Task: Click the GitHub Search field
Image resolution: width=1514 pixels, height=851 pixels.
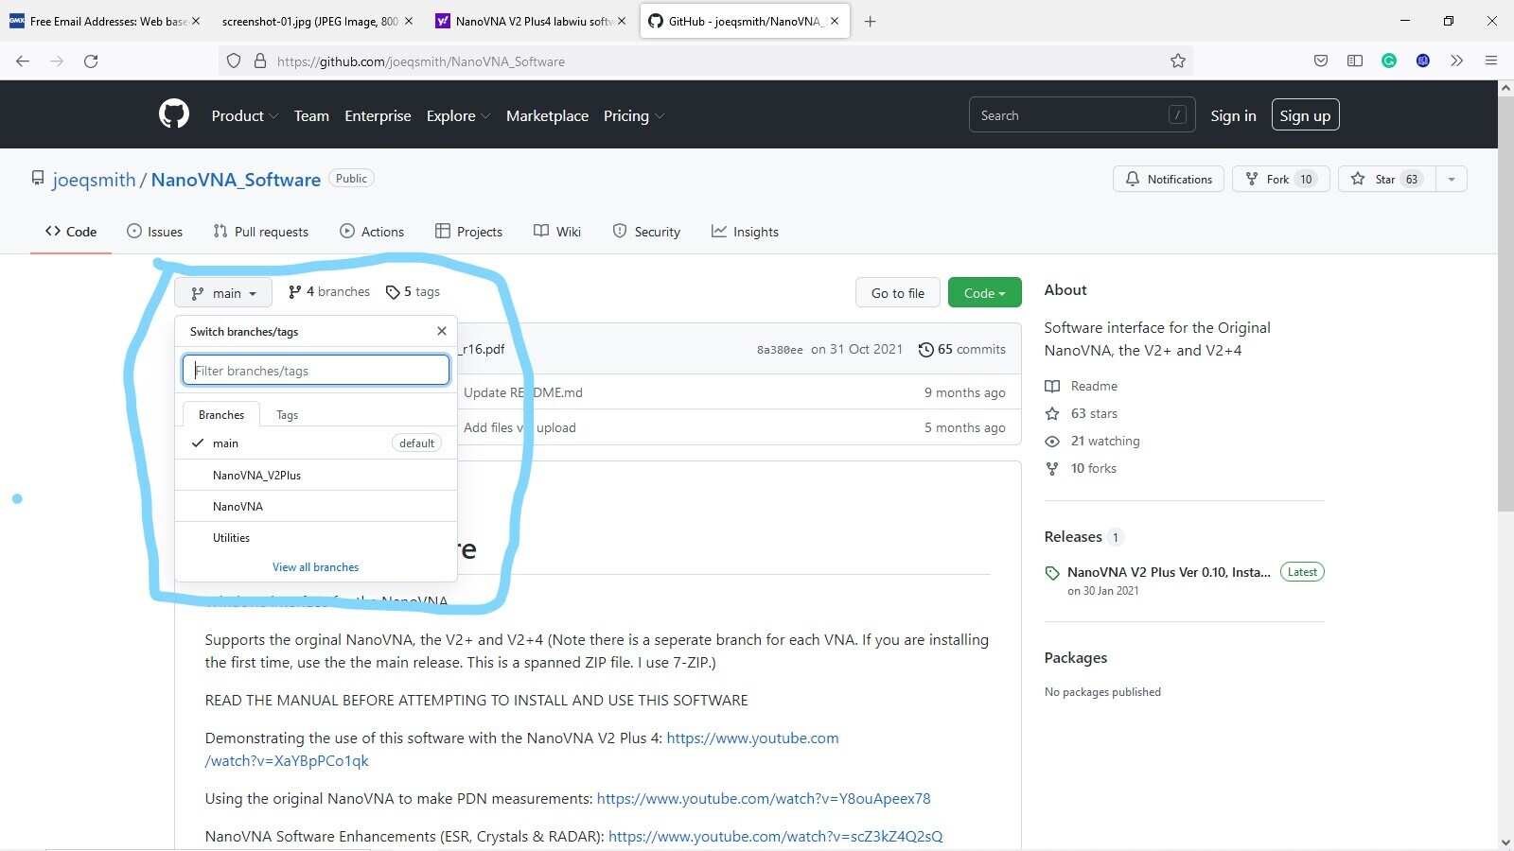Action: point(1082,115)
